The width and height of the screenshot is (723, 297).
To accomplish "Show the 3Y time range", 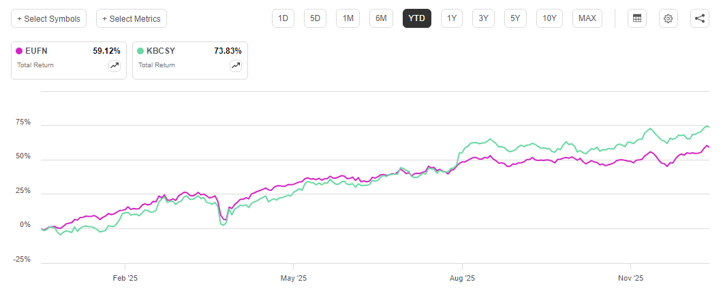I will click(x=484, y=18).
